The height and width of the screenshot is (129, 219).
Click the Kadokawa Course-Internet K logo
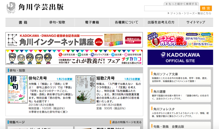coord(12,40)
